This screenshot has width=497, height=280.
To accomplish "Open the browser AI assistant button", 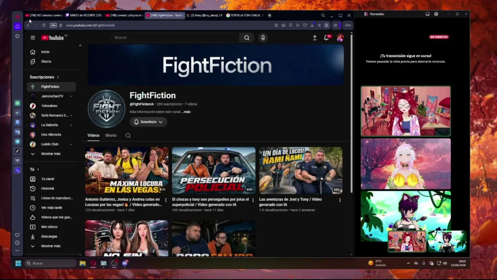I will (348, 25).
